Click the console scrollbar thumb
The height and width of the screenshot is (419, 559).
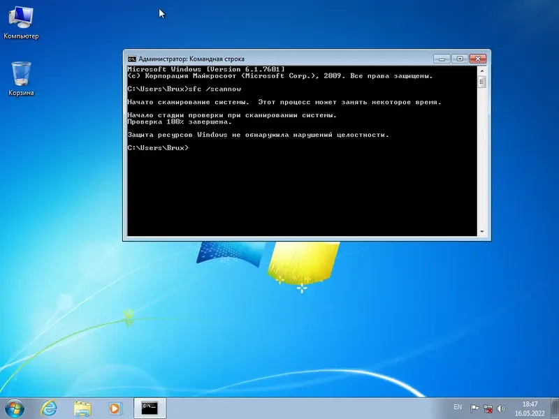[480, 80]
